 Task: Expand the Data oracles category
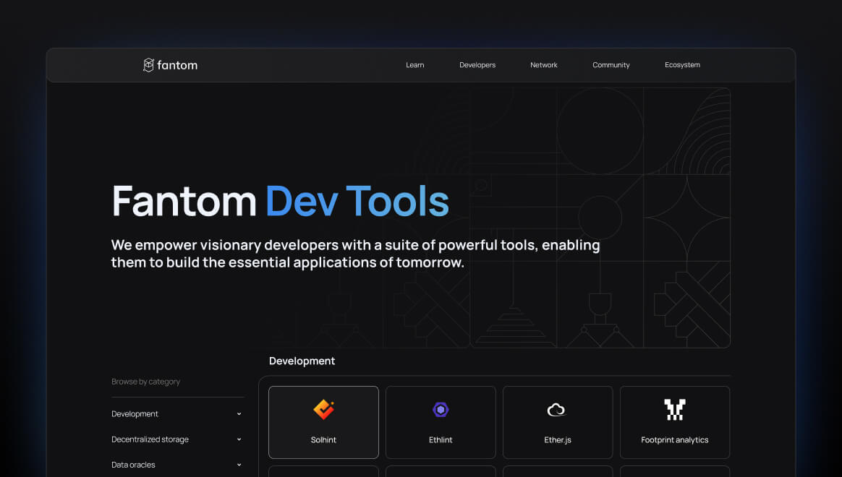(x=239, y=465)
